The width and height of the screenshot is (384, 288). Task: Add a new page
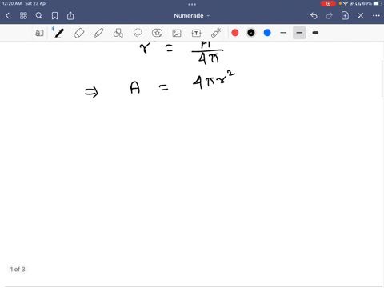345,15
